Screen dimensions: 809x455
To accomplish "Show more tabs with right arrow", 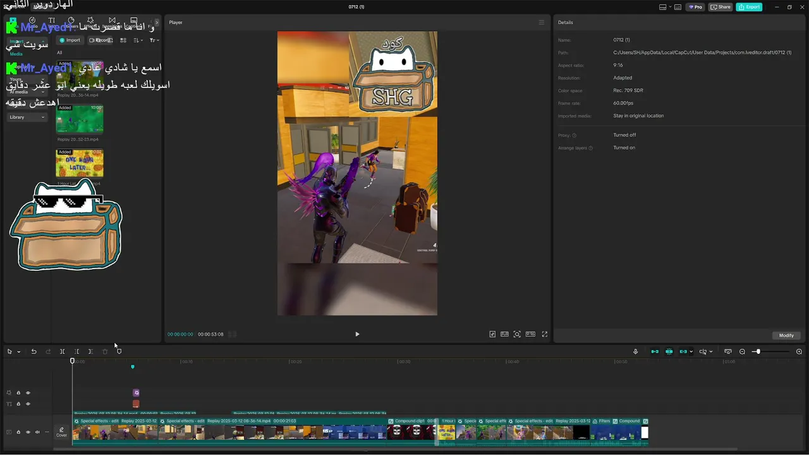I will 157,23.
